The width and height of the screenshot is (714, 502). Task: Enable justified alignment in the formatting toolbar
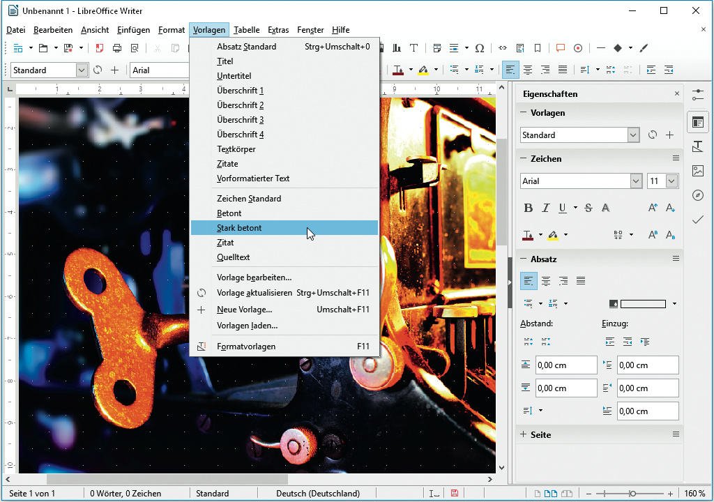563,70
